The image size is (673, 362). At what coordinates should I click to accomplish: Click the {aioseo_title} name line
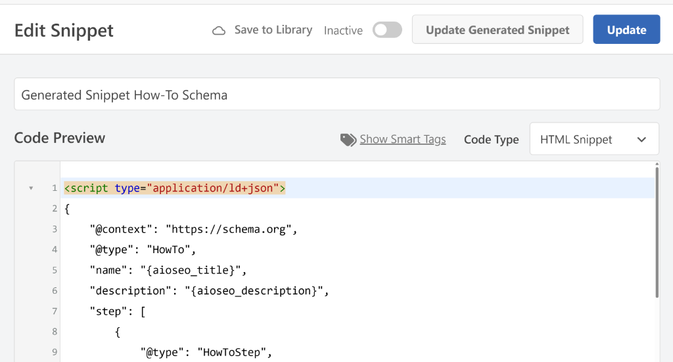click(168, 270)
